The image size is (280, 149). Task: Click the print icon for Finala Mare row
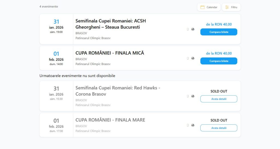(193, 125)
